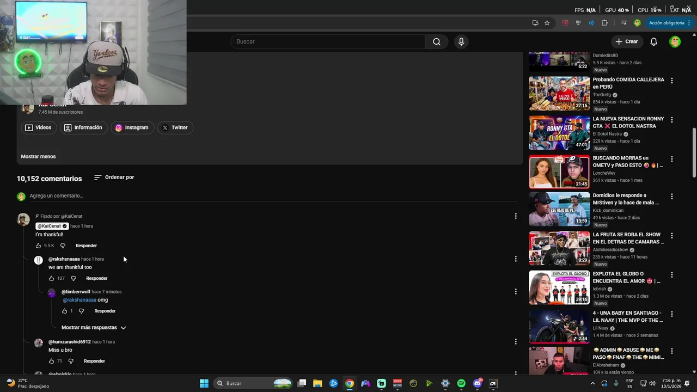This screenshot has height=392, width=697.
Task: Click the page vertical scrollbar
Action: [x=694, y=152]
